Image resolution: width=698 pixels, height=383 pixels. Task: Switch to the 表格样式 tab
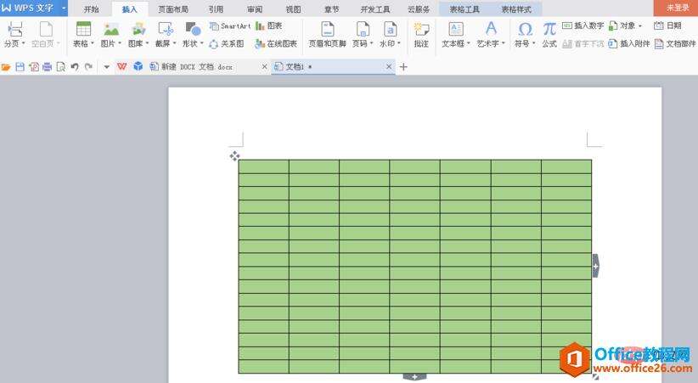[516, 8]
